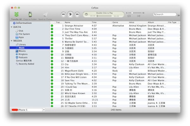Select File System in the sidebar

[23, 34]
